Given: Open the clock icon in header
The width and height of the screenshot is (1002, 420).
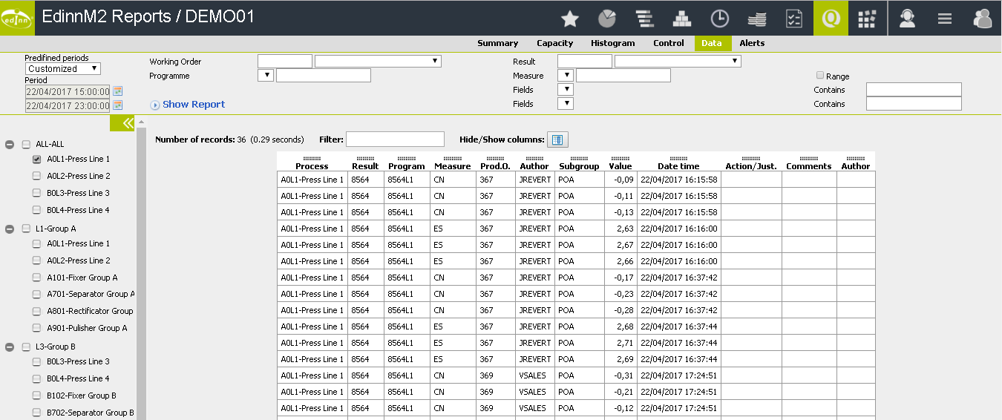Looking at the screenshot, I should tap(719, 19).
